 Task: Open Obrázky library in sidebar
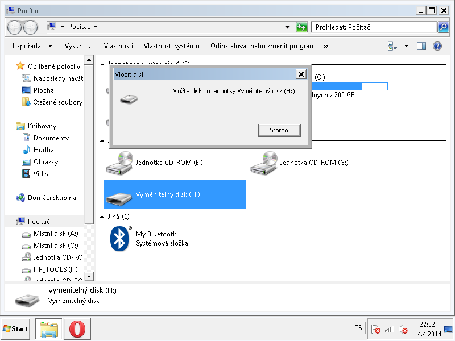(x=40, y=162)
